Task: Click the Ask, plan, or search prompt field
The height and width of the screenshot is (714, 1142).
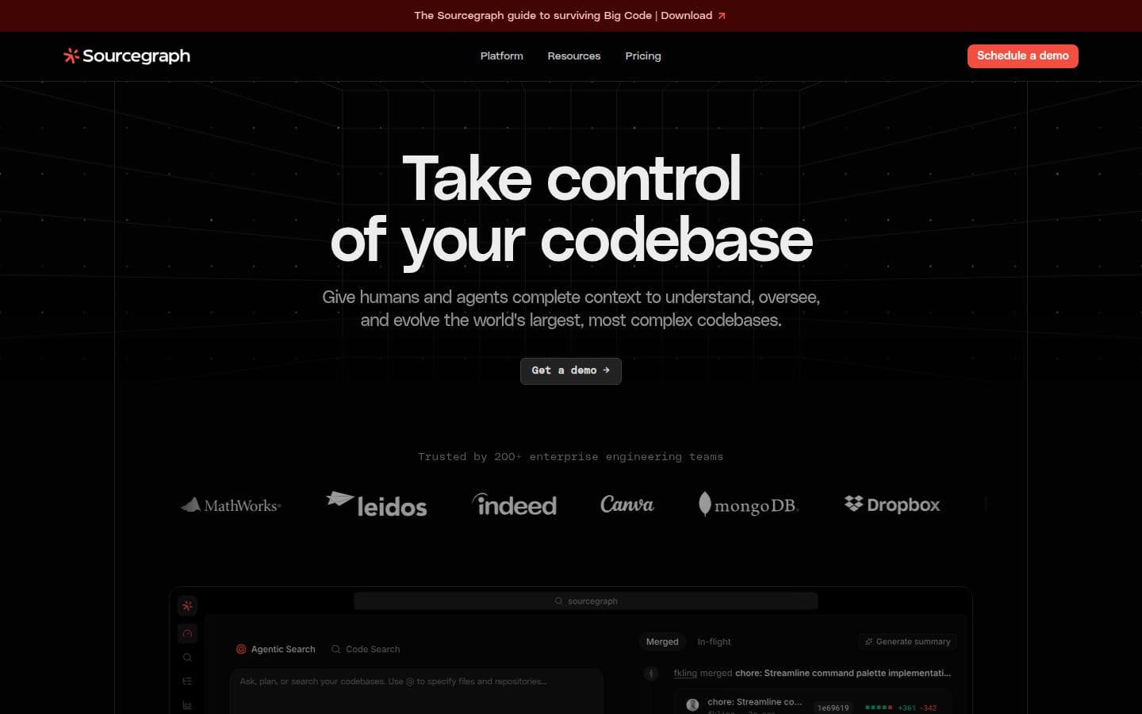Action: 416,690
